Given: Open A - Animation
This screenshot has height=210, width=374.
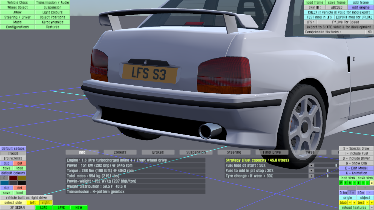Looking at the screenshot, I should [356, 173].
